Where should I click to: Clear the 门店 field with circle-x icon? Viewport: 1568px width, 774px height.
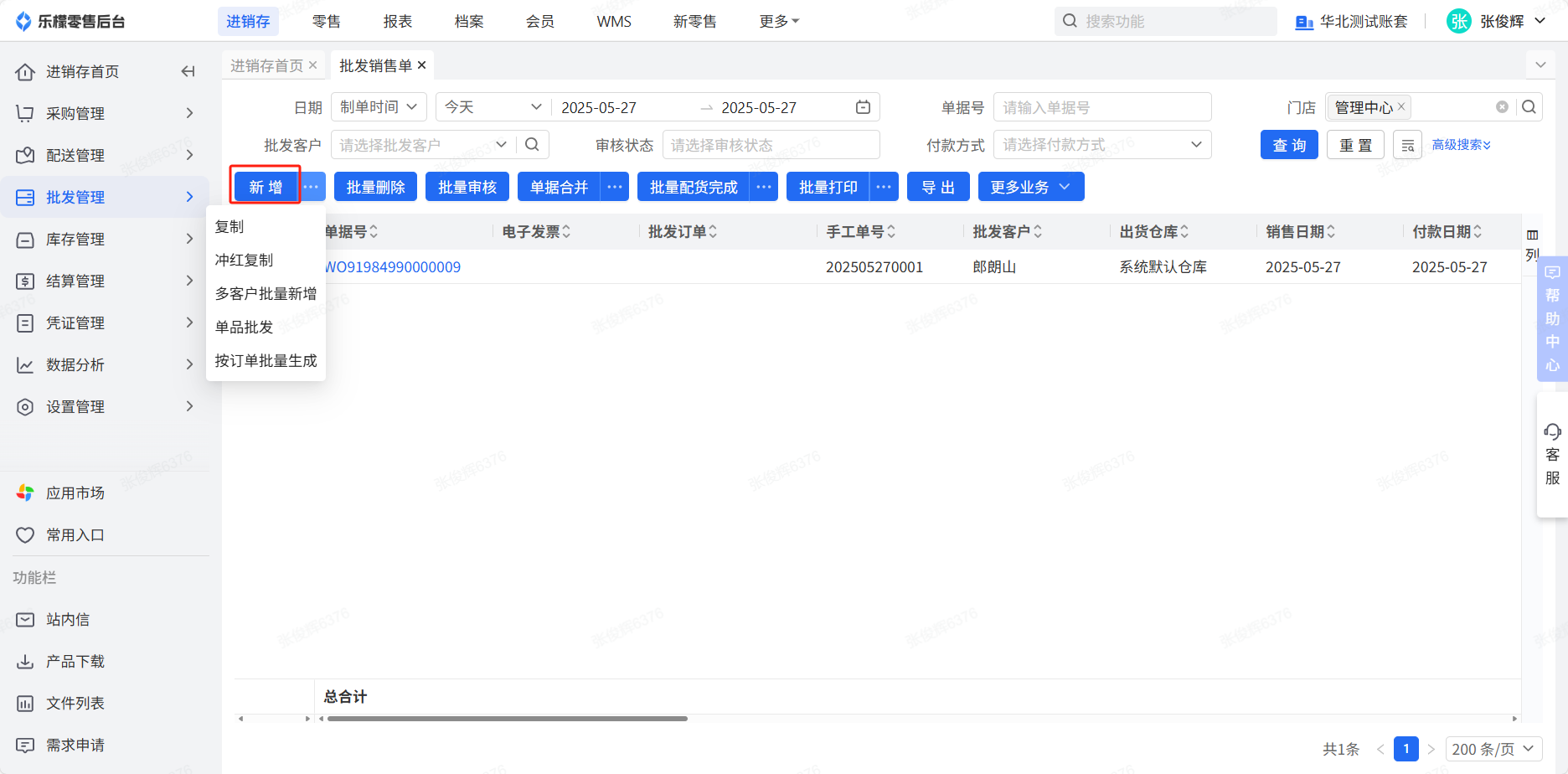1502,107
